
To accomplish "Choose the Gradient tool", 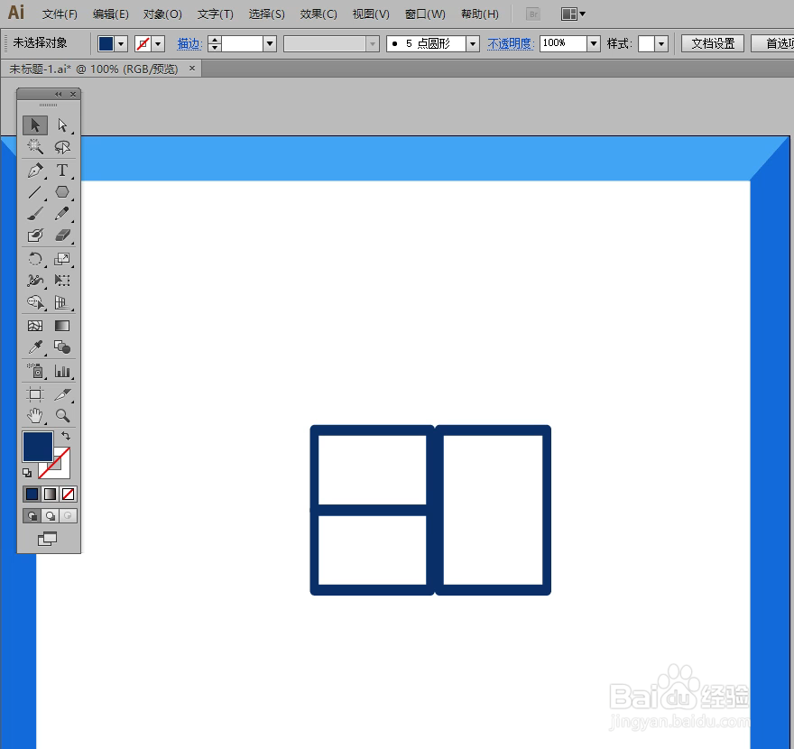I will (x=62, y=326).
